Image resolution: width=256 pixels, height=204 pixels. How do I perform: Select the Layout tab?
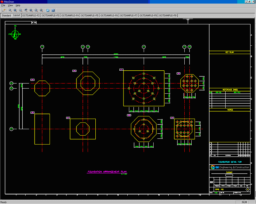pos(17,15)
